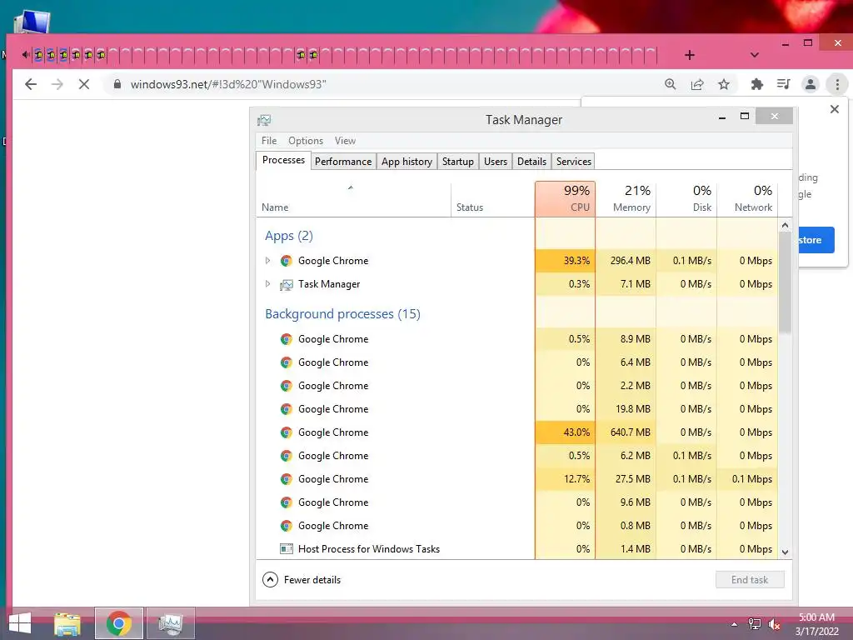Click the process list scrollbar thumb
Viewport: 853px width, 640px height.
[x=785, y=282]
